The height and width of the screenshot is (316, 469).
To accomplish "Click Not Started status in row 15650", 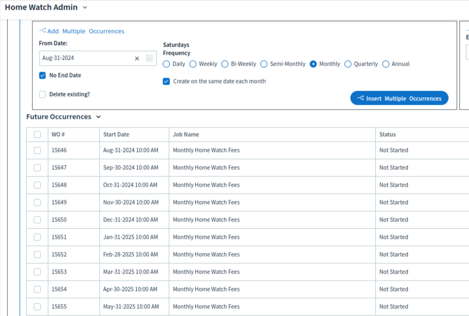I will pyautogui.click(x=394, y=219).
